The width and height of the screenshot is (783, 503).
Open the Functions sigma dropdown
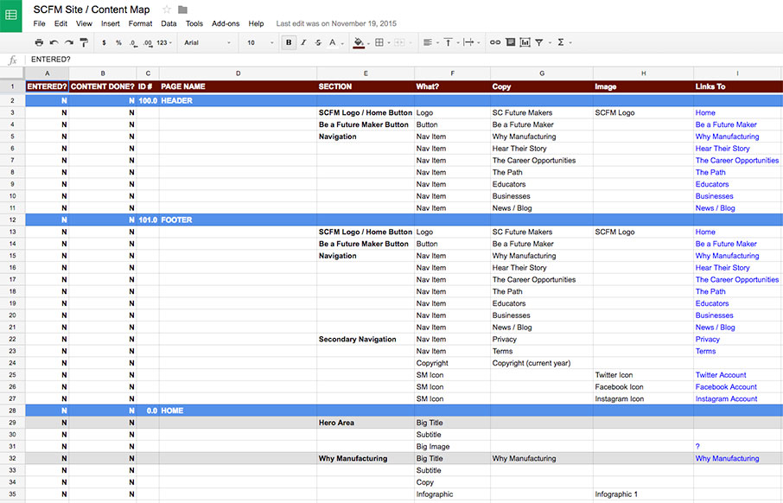point(564,42)
